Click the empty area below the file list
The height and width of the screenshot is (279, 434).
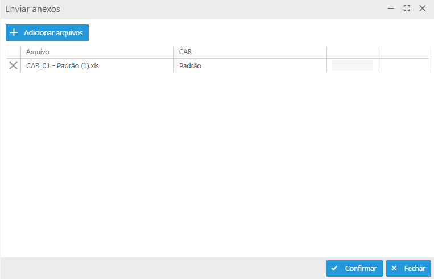coord(216,165)
